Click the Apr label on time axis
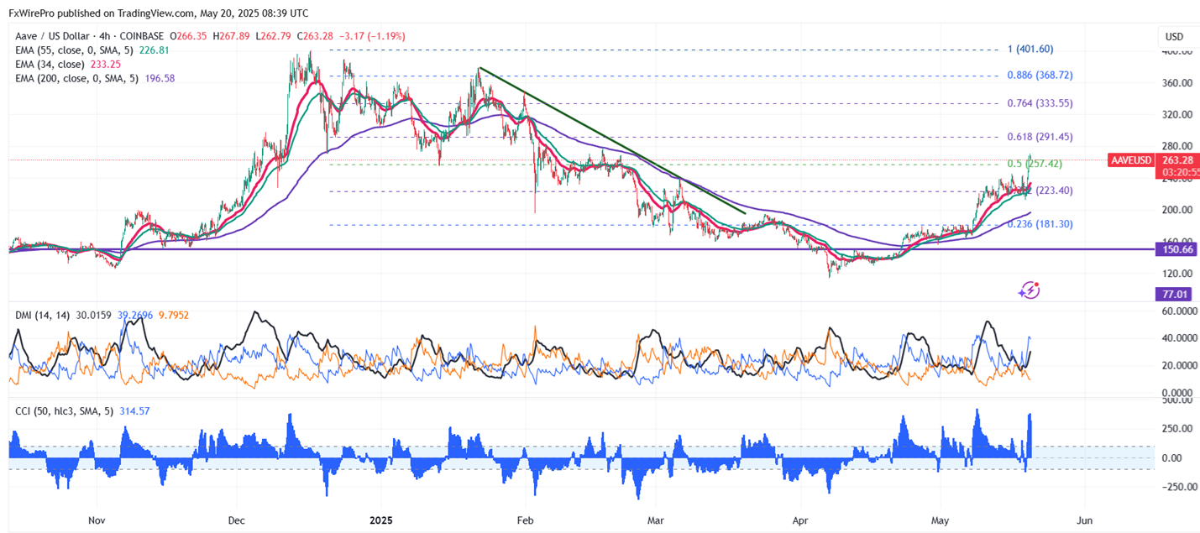 click(x=800, y=521)
